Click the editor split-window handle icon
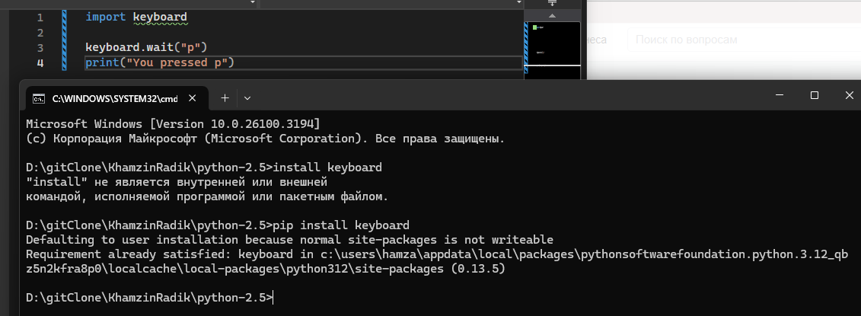This screenshot has width=861, height=316. coord(553,3)
